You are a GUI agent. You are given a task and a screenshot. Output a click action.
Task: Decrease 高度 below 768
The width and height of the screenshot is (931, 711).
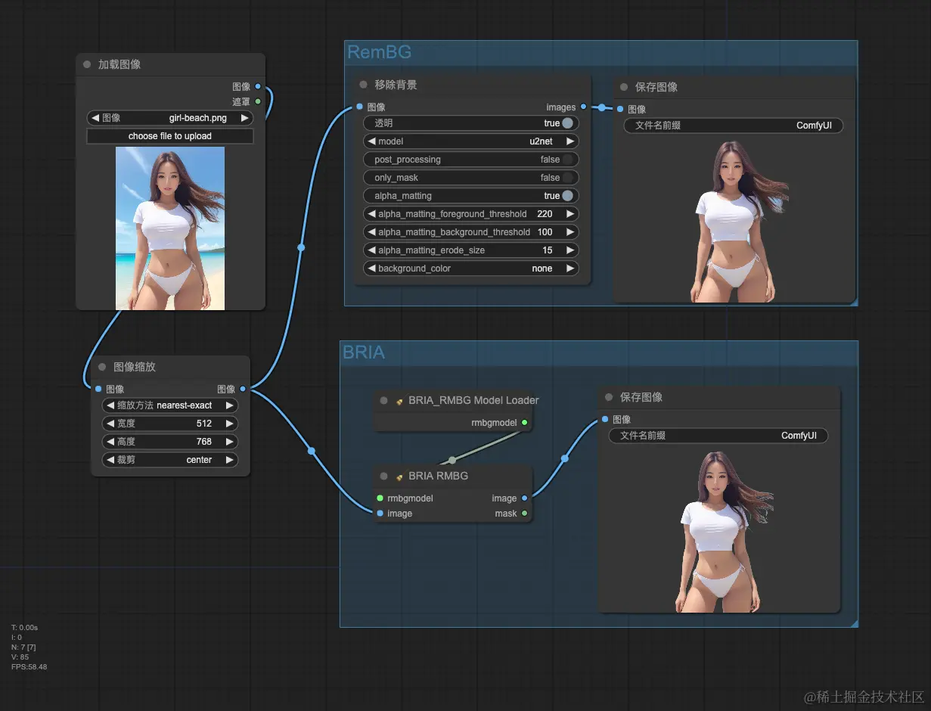[110, 442]
